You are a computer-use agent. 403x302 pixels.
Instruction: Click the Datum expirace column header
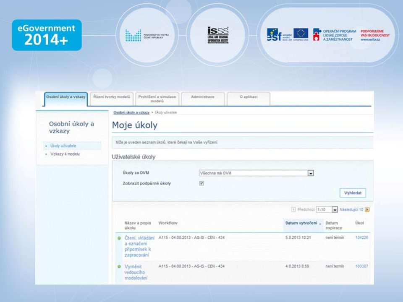[x=334, y=226]
